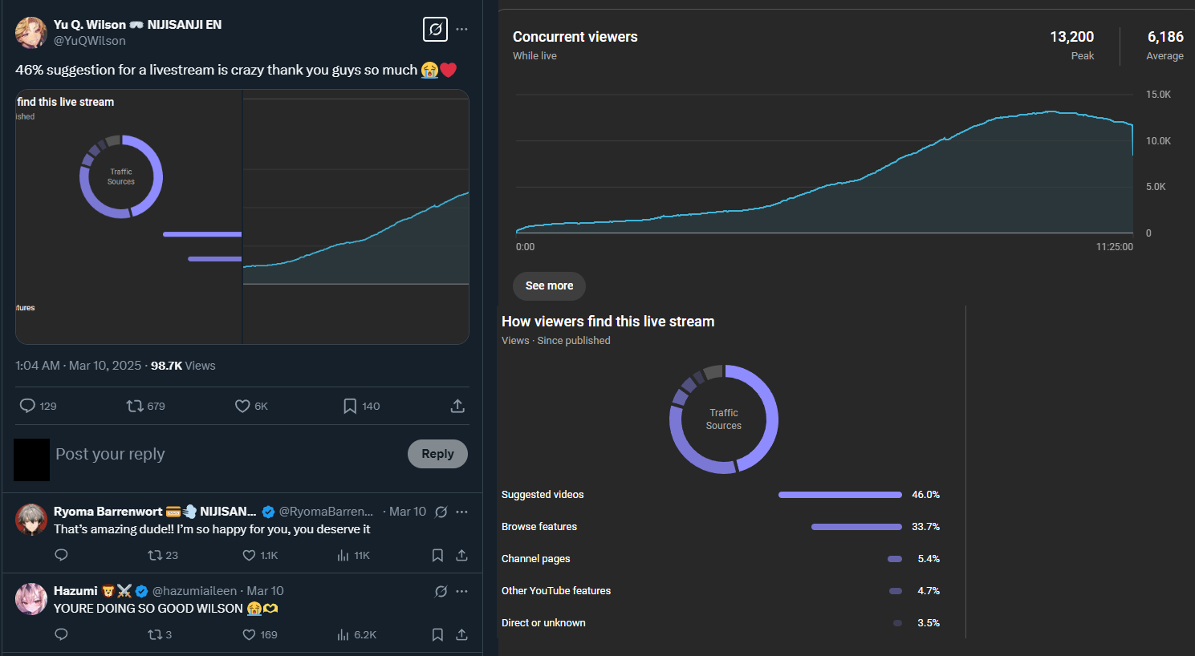Open more options on Hazumi's reply
Screen dimensions: 1195x656
coord(461,591)
